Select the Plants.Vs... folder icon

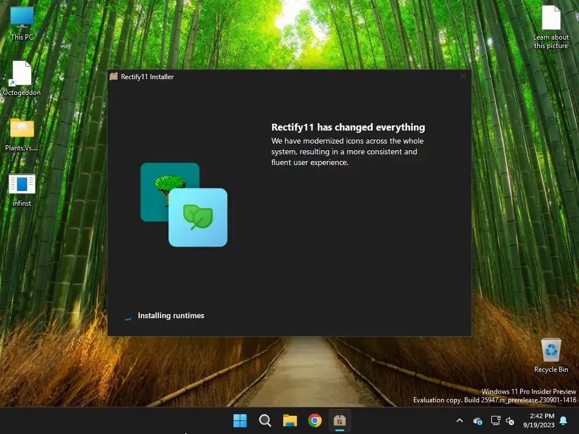click(22, 134)
